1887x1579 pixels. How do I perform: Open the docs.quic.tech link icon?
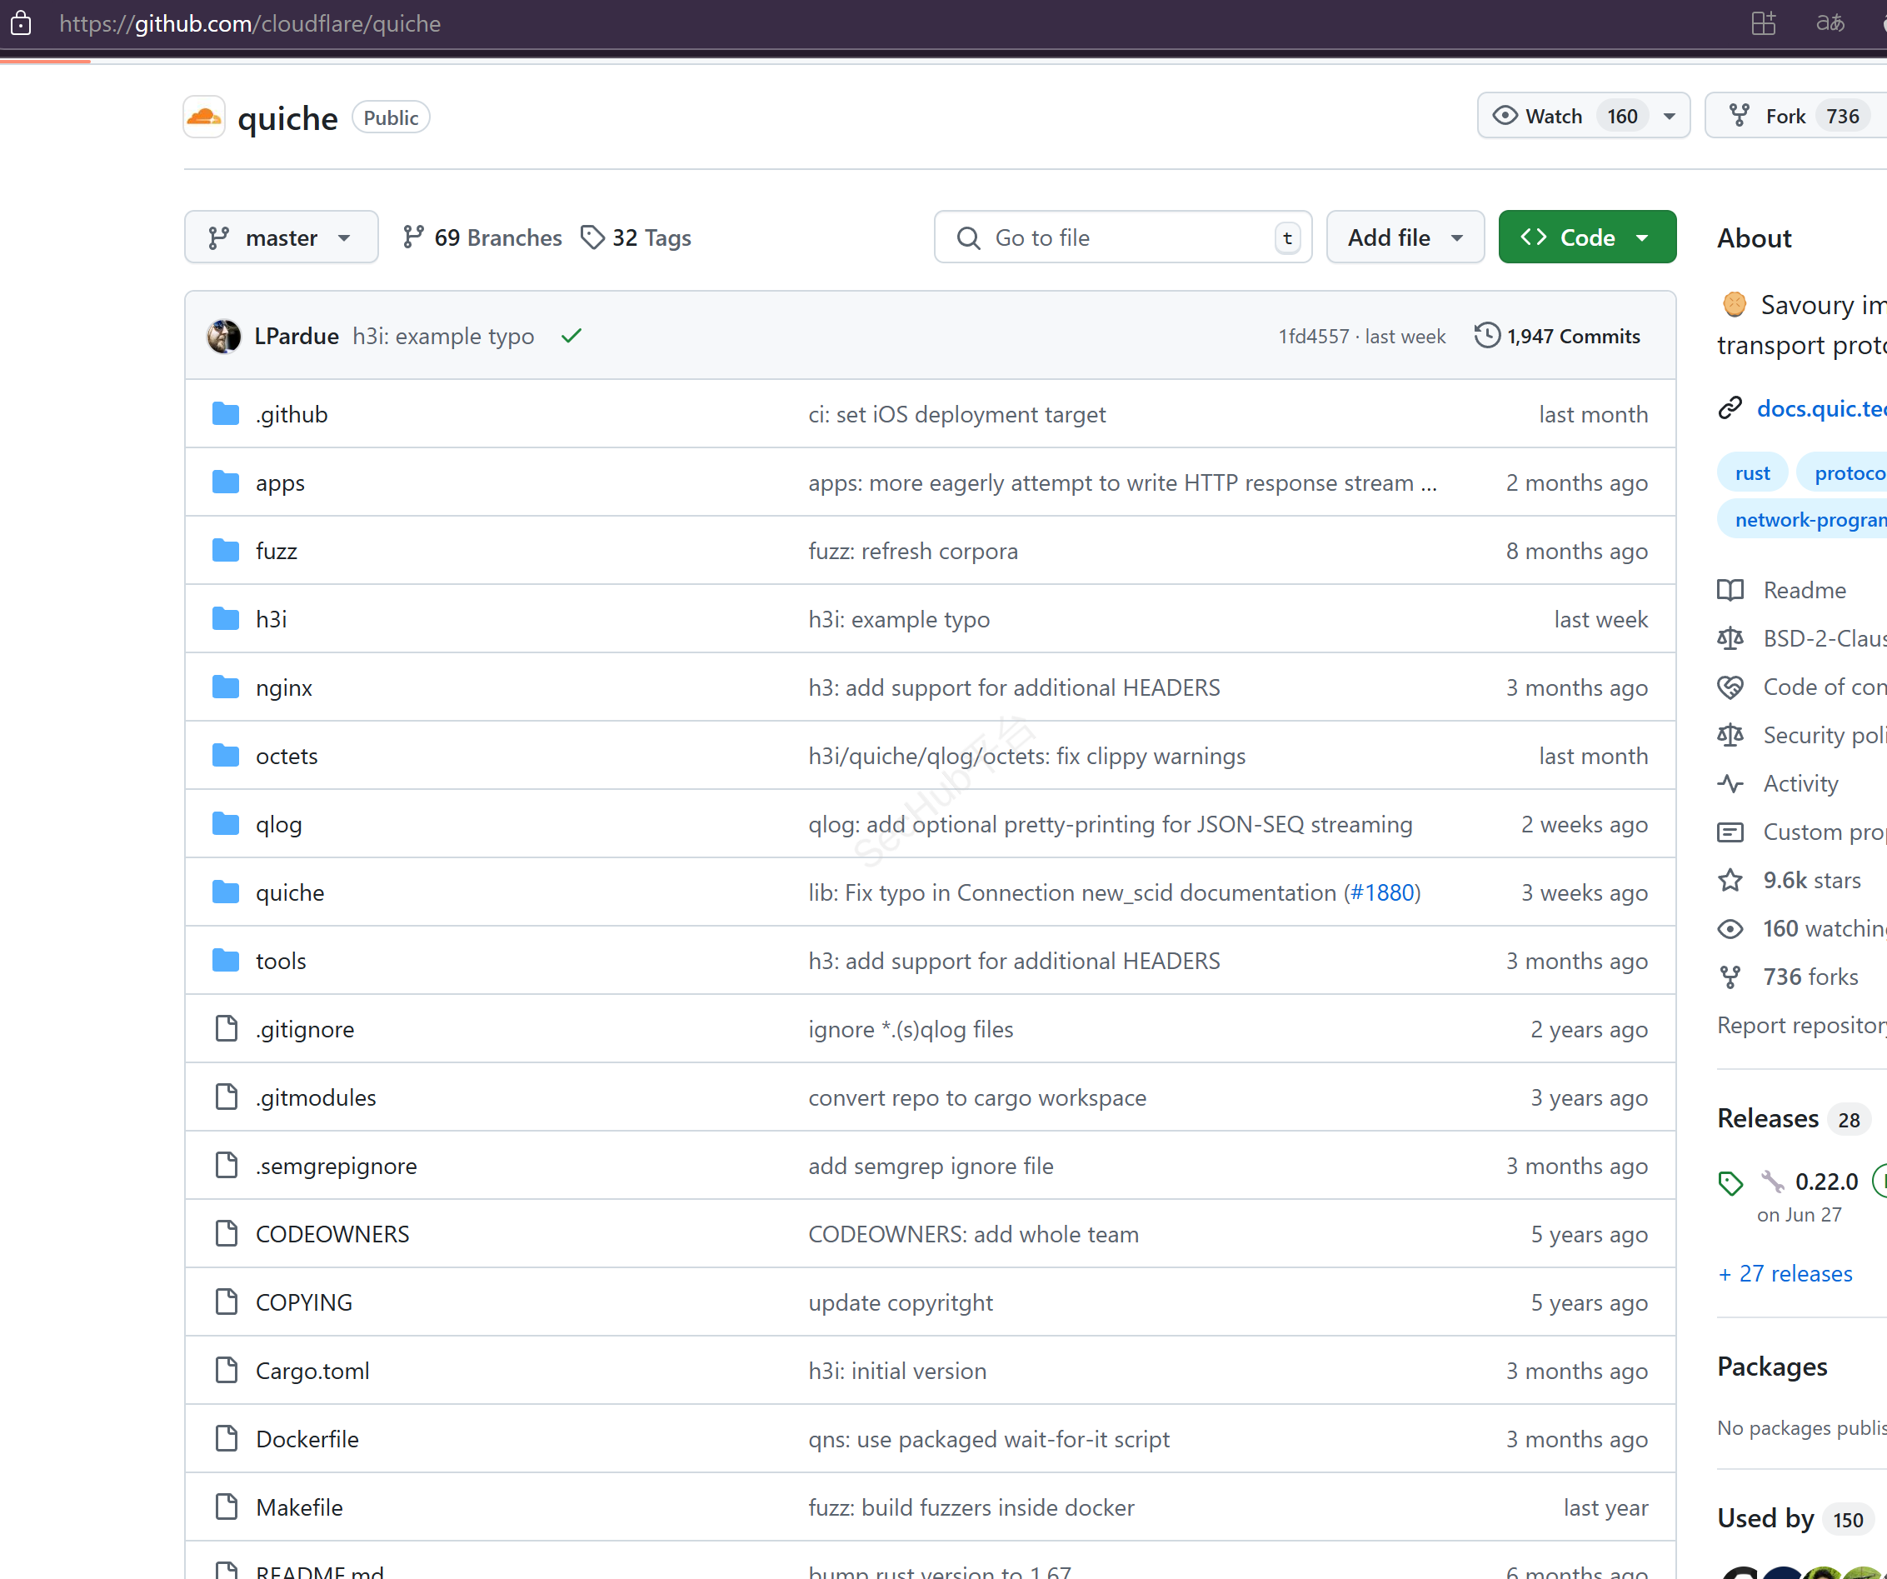coord(1730,408)
